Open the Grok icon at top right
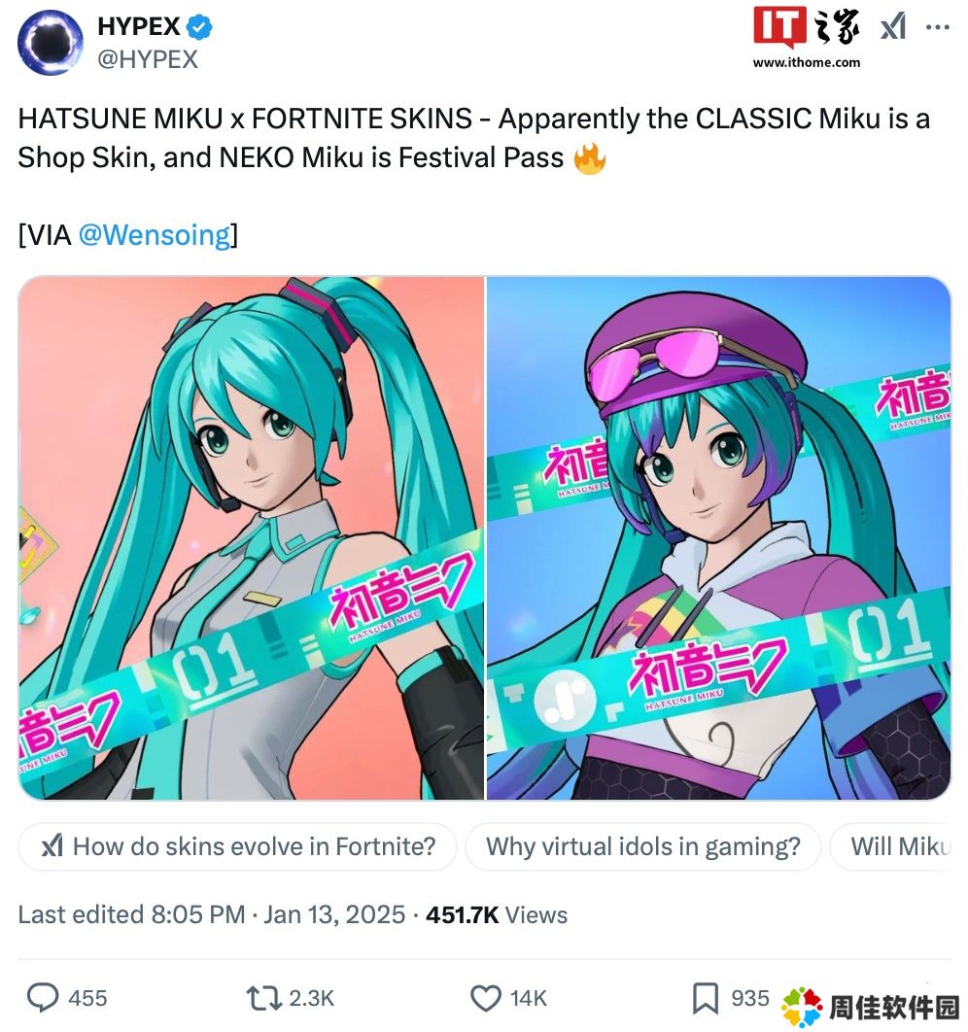 893,27
